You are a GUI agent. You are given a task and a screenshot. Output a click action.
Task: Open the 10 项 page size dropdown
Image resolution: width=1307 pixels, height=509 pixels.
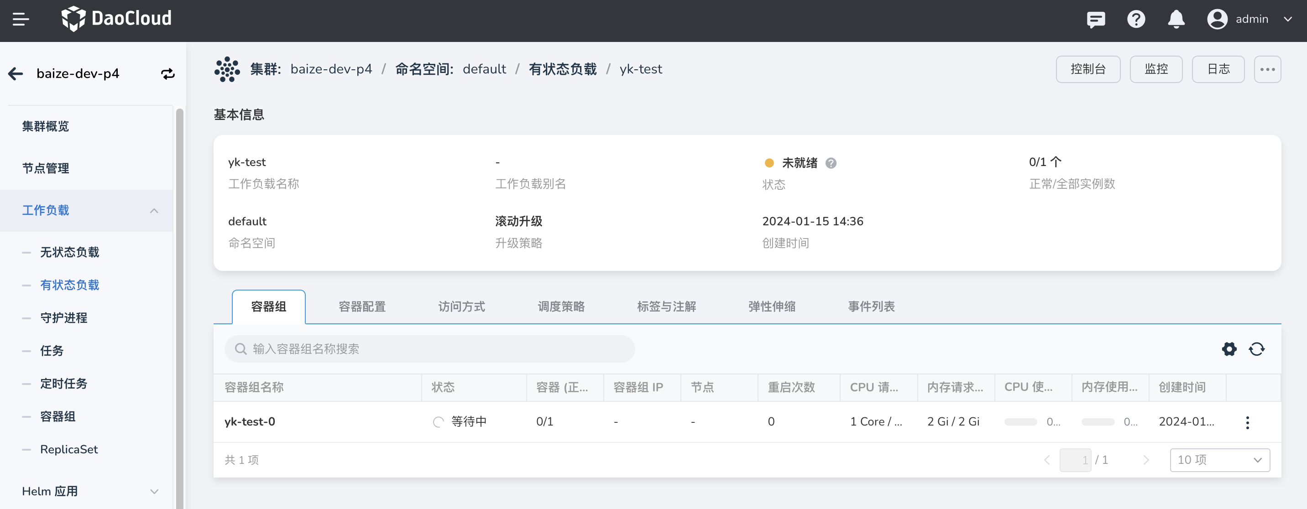tap(1220, 460)
